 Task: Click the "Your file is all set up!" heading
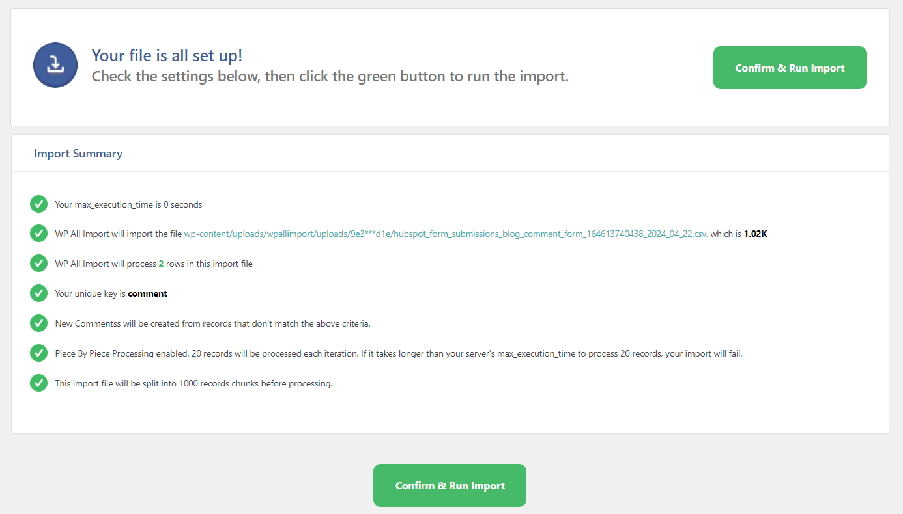coord(167,55)
